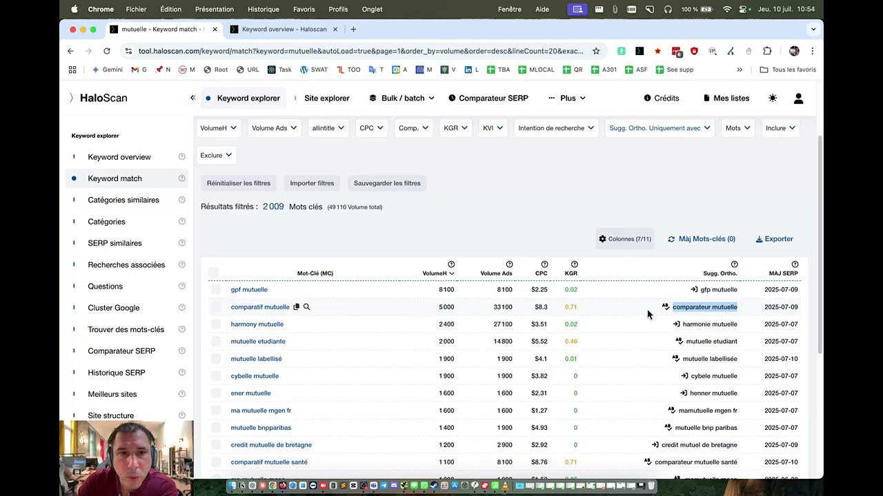This screenshot has height=496, width=883.
Task: Check the row box for cybelle mutuelle
Action: pos(216,375)
